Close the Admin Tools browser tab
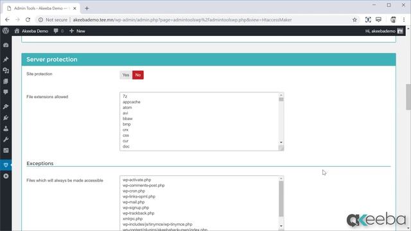This screenshot has width=411, height=231. coord(74,8)
